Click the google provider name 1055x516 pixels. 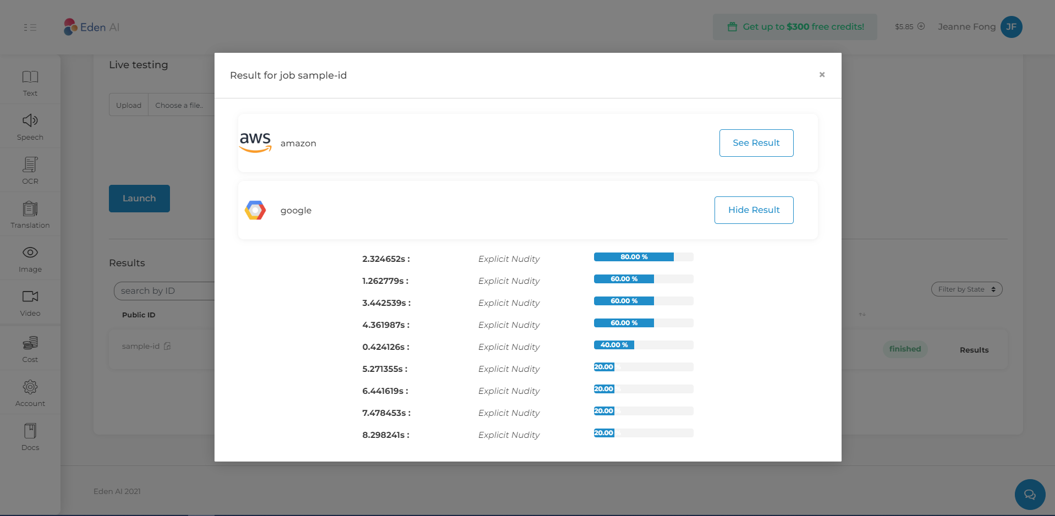(296, 211)
